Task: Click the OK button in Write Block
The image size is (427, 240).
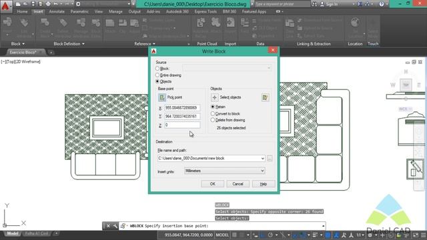Action: [212, 184]
